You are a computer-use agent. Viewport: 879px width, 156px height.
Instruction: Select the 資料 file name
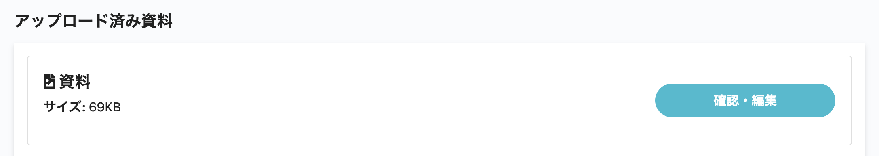[x=75, y=82]
